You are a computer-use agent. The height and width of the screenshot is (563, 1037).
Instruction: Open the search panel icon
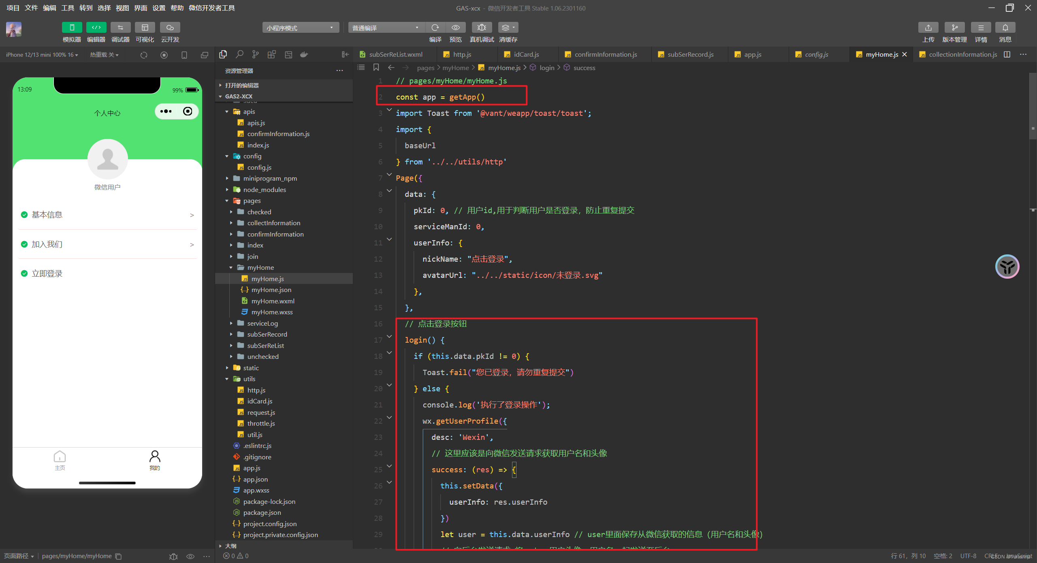point(239,54)
